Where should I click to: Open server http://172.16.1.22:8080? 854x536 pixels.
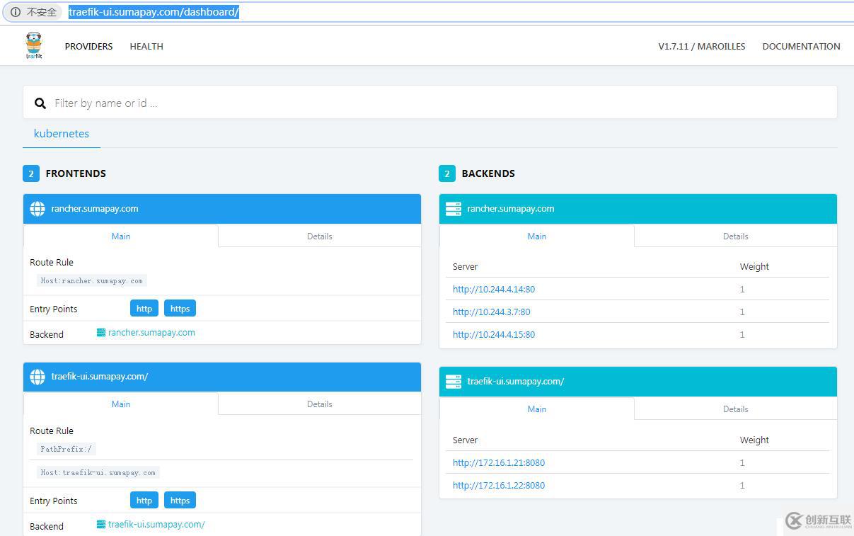(499, 485)
